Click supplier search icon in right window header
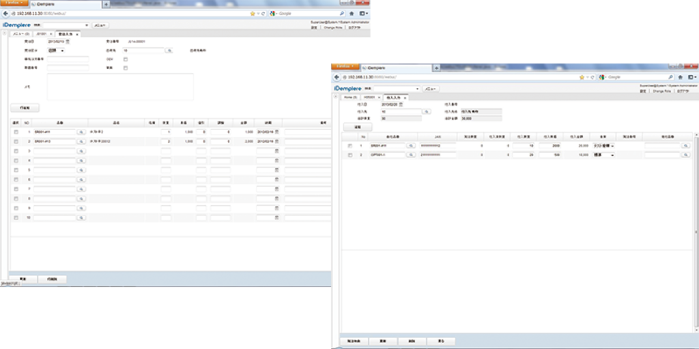The width and height of the screenshot is (699, 349). click(427, 110)
